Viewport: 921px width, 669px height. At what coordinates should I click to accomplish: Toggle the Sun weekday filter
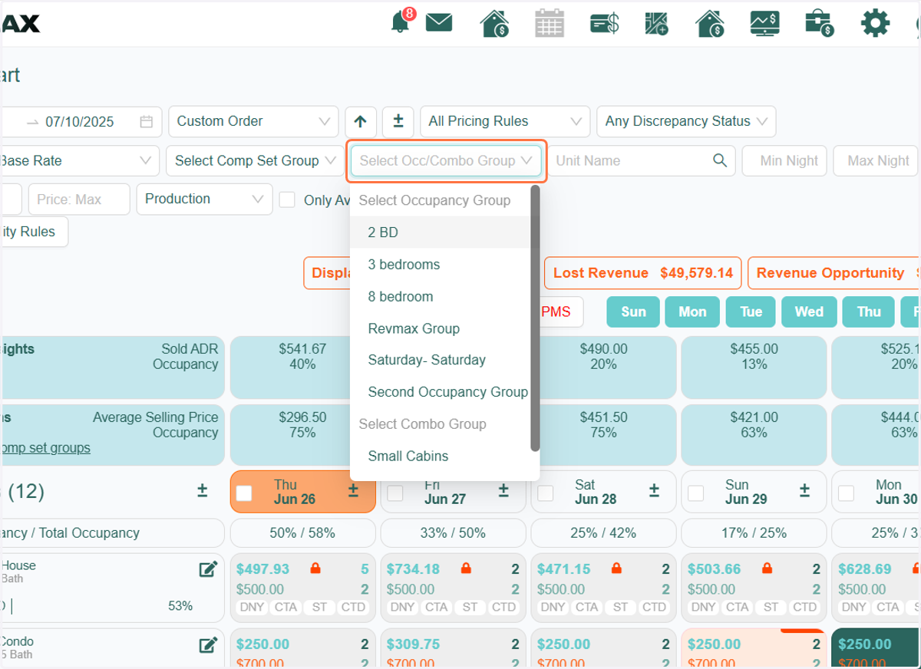(x=633, y=311)
